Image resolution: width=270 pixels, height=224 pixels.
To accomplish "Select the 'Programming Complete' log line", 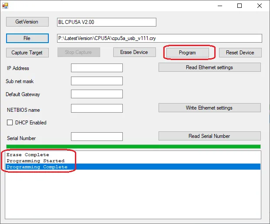I will 133,167.
